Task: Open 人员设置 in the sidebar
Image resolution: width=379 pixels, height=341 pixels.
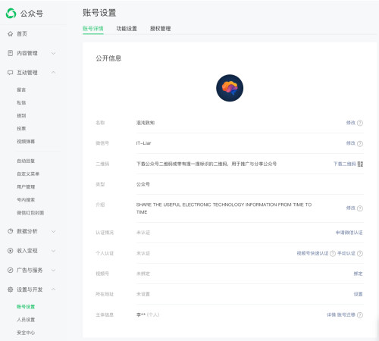Action: [x=26, y=320]
